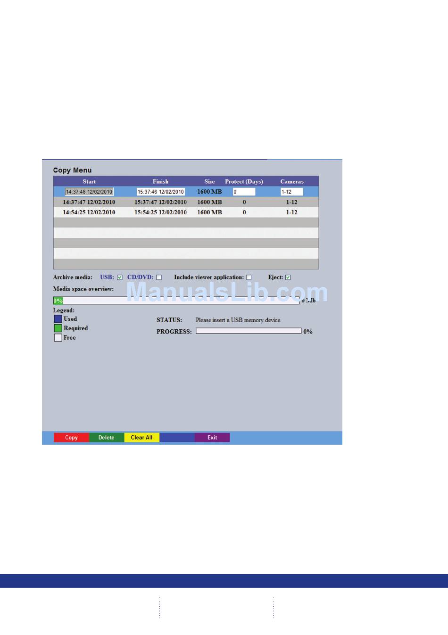Click the Start column header
448x635 pixels.
click(x=89, y=181)
